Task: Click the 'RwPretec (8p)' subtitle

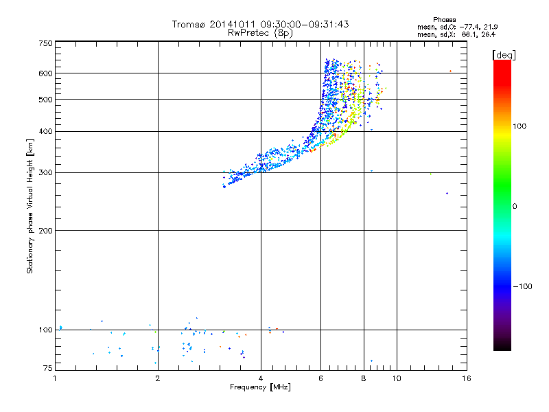Action: pyautogui.click(x=260, y=33)
